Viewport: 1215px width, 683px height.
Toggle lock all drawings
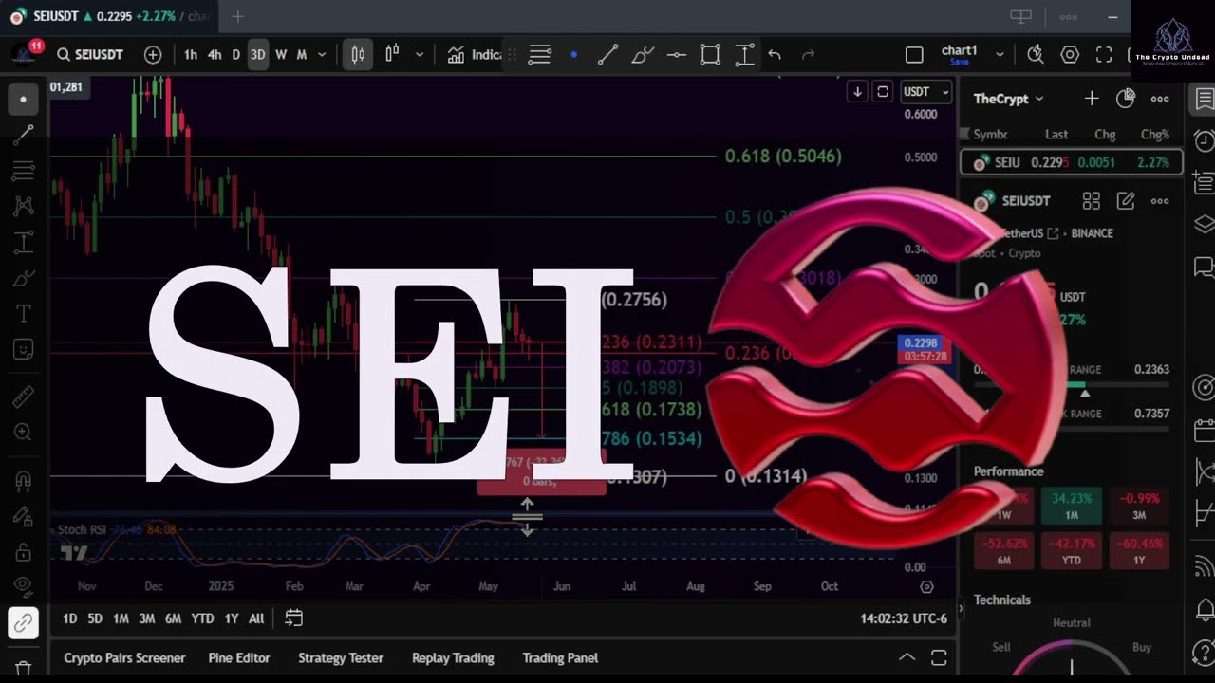click(x=23, y=552)
